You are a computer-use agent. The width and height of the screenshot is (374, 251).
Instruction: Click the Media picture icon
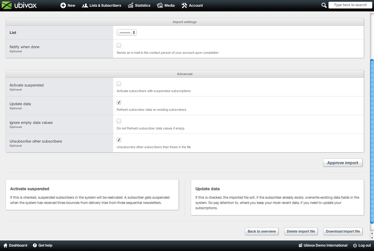160,6
